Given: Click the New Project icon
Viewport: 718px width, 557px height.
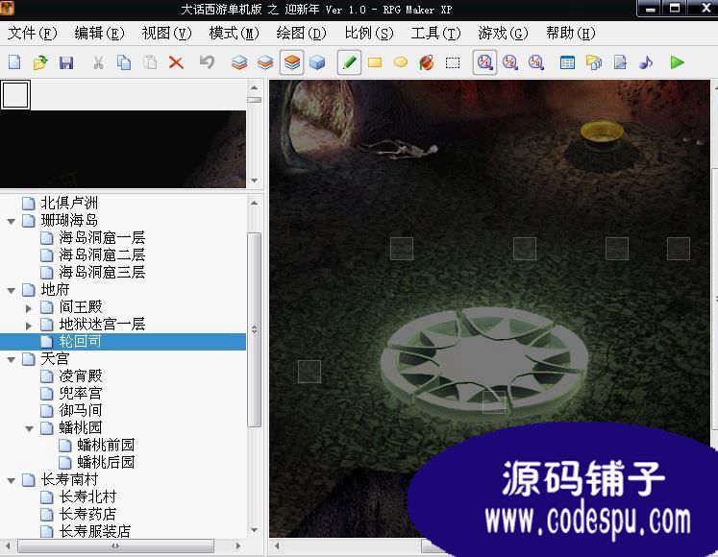Looking at the screenshot, I should click(14, 62).
